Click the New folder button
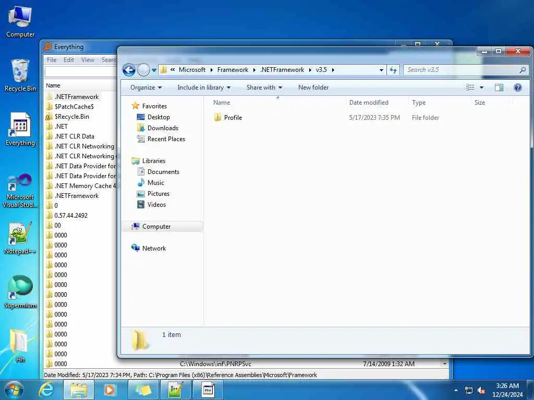The height and width of the screenshot is (400, 534). 313,87
